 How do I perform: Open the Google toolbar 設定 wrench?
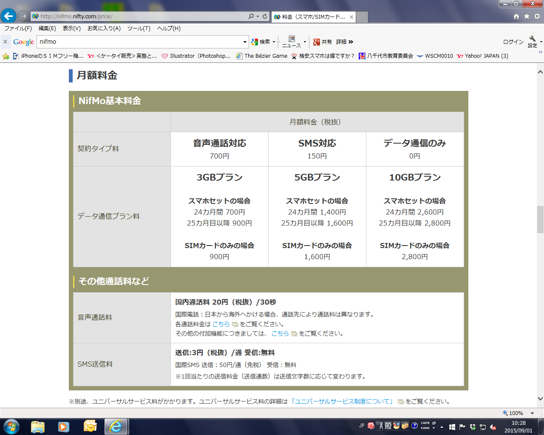pyautogui.click(x=533, y=42)
